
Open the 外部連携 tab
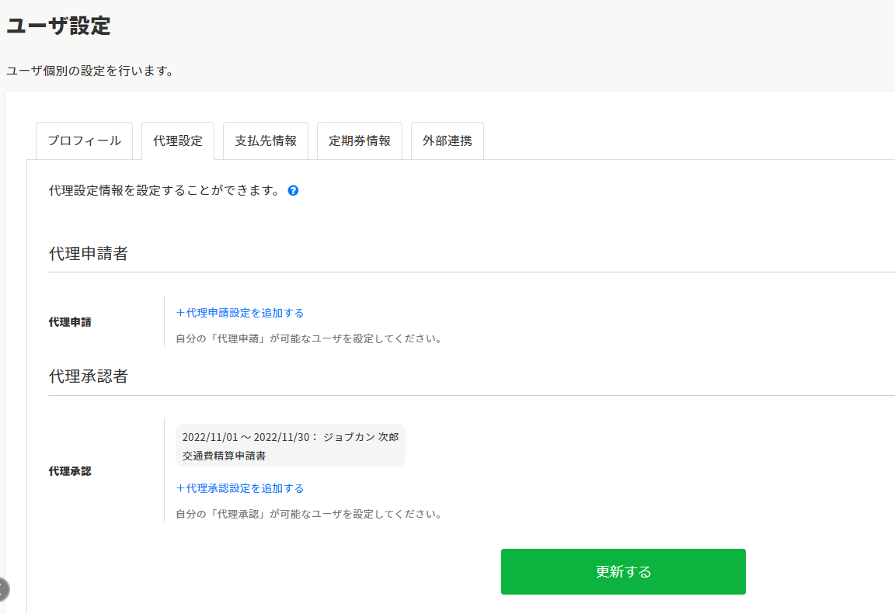pos(447,141)
